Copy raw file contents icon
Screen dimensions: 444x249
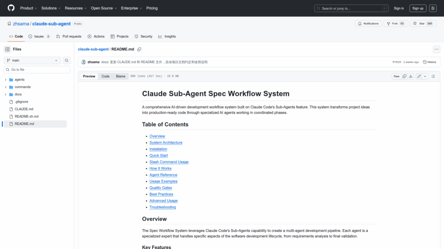click(405, 76)
